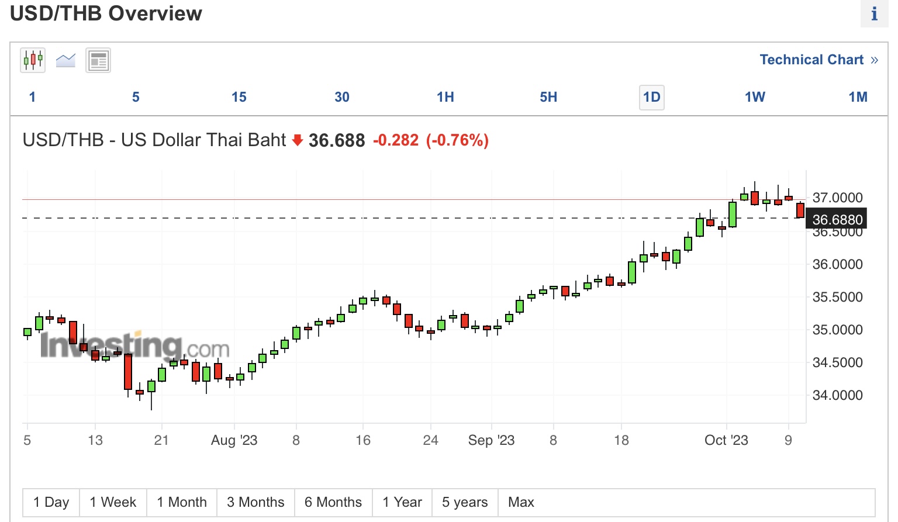Choose the 1 Day range button
The width and height of the screenshot is (898, 522).
click(x=51, y=502)
